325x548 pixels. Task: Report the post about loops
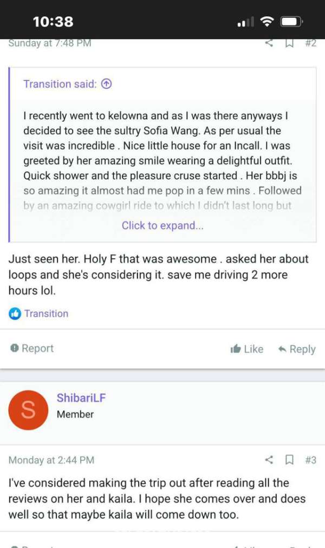tap(32, 348)
